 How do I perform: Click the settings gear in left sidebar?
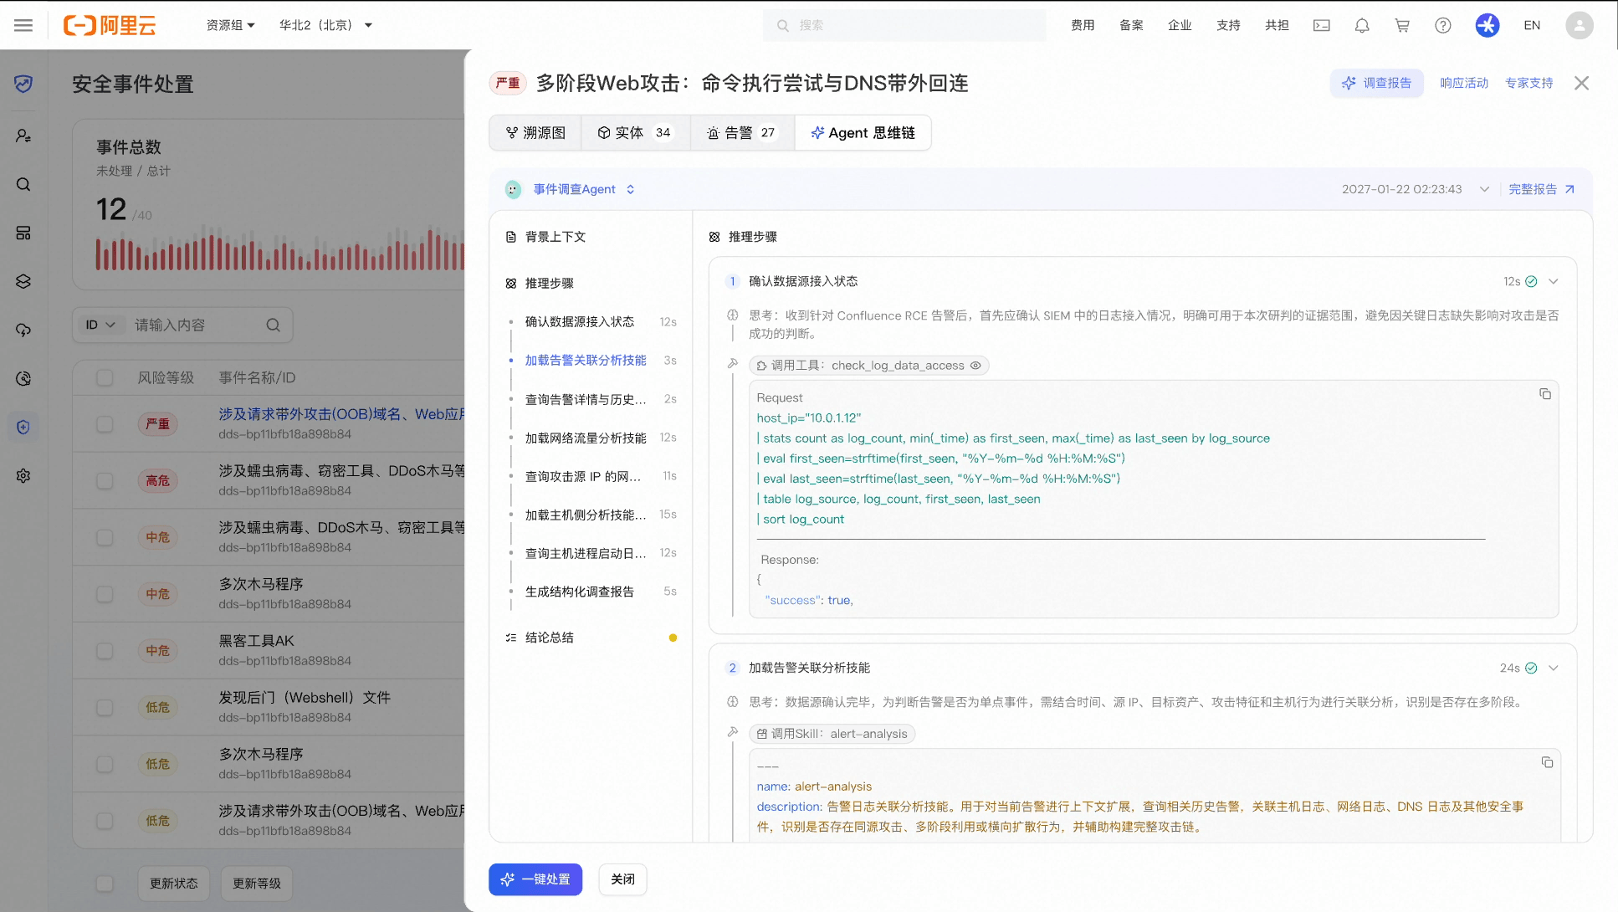23,475
